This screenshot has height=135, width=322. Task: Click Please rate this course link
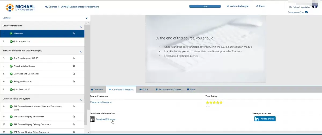point(101,102)
